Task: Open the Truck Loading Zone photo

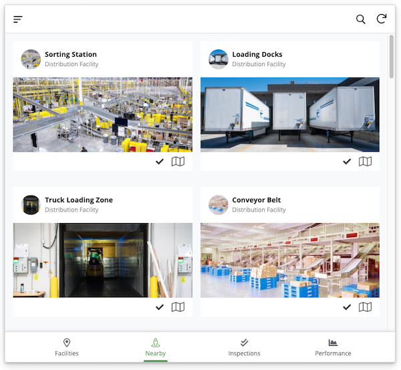Action: [x=102, y=260]
